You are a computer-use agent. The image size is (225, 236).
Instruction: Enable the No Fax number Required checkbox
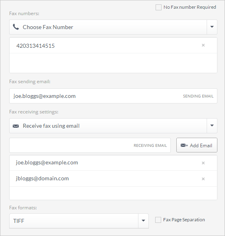(x=158, y=7)
